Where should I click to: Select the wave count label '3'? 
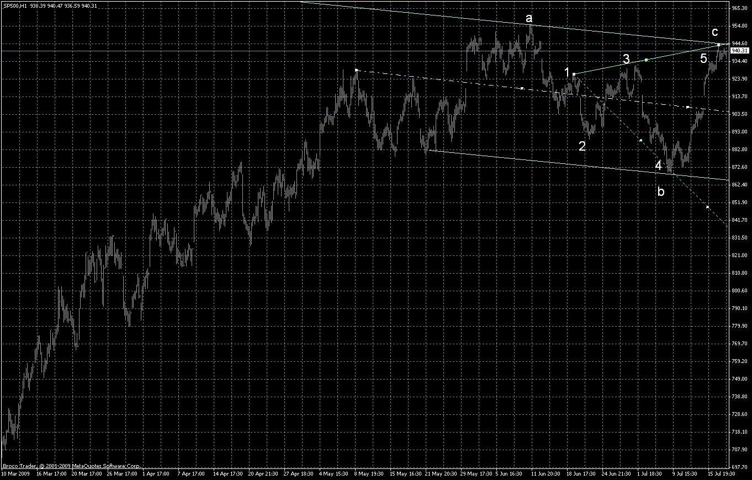tap(626, 58)
